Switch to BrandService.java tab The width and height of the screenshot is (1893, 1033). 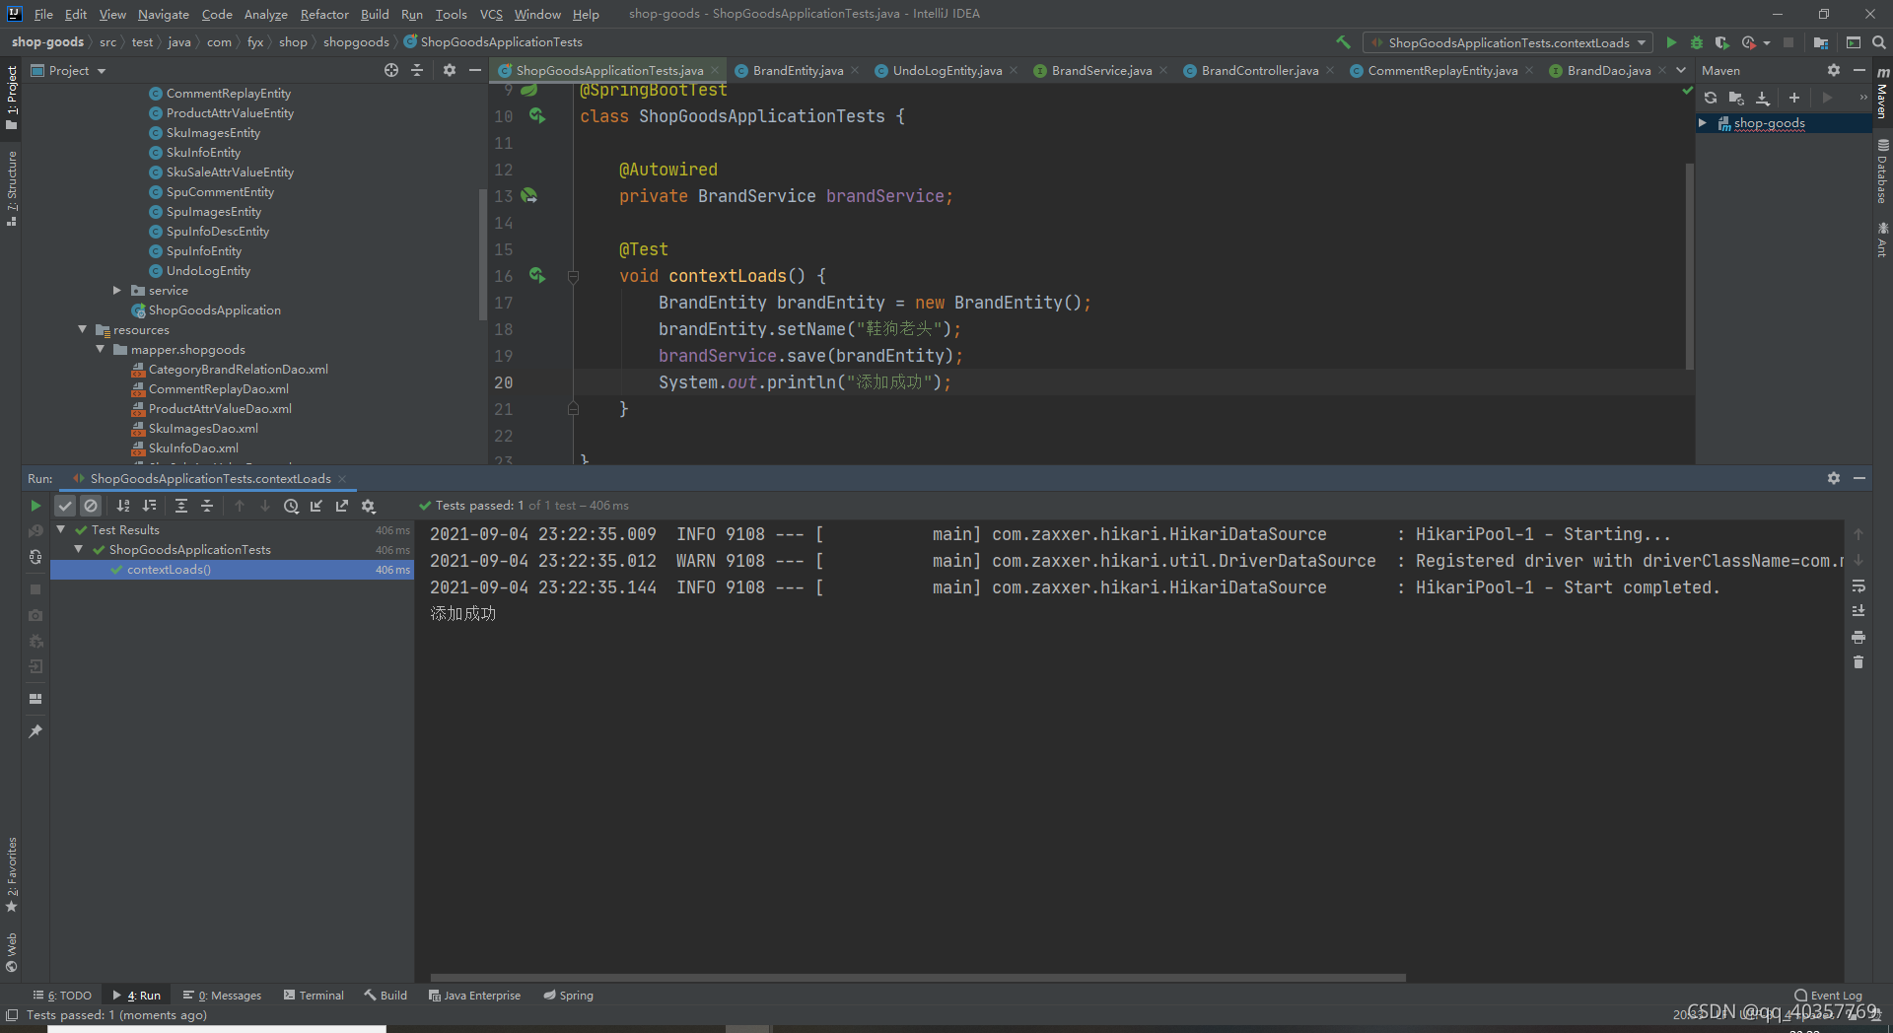point(1101,70)
